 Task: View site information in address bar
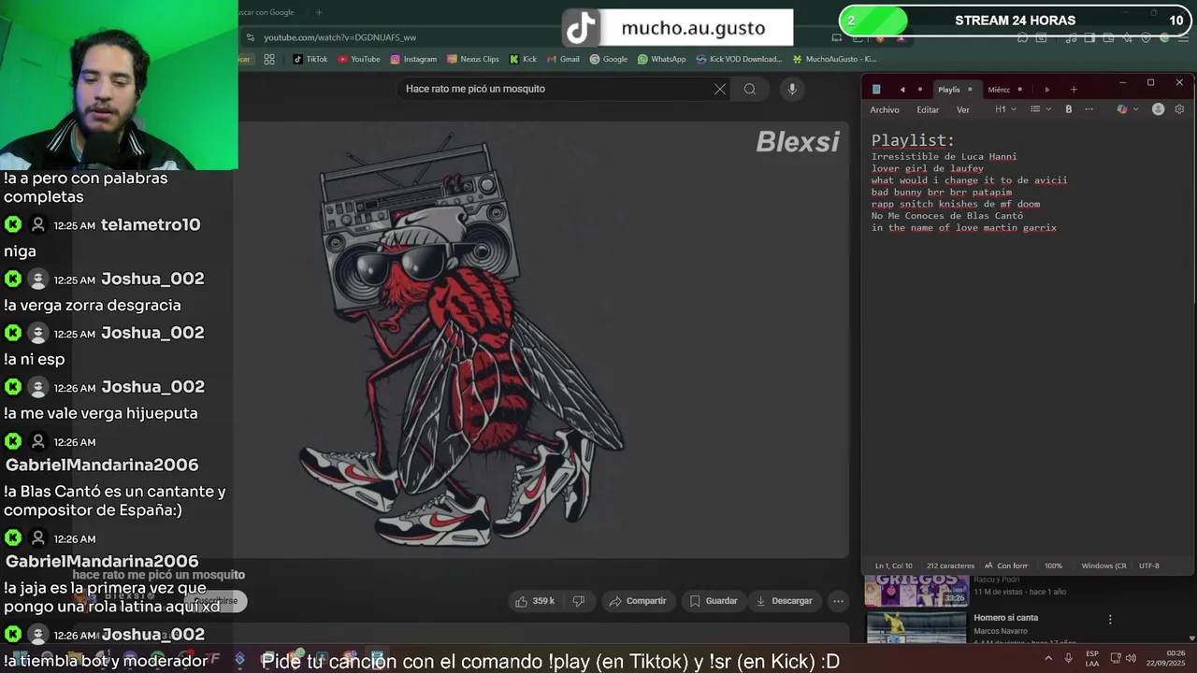(x=250, y=37)
